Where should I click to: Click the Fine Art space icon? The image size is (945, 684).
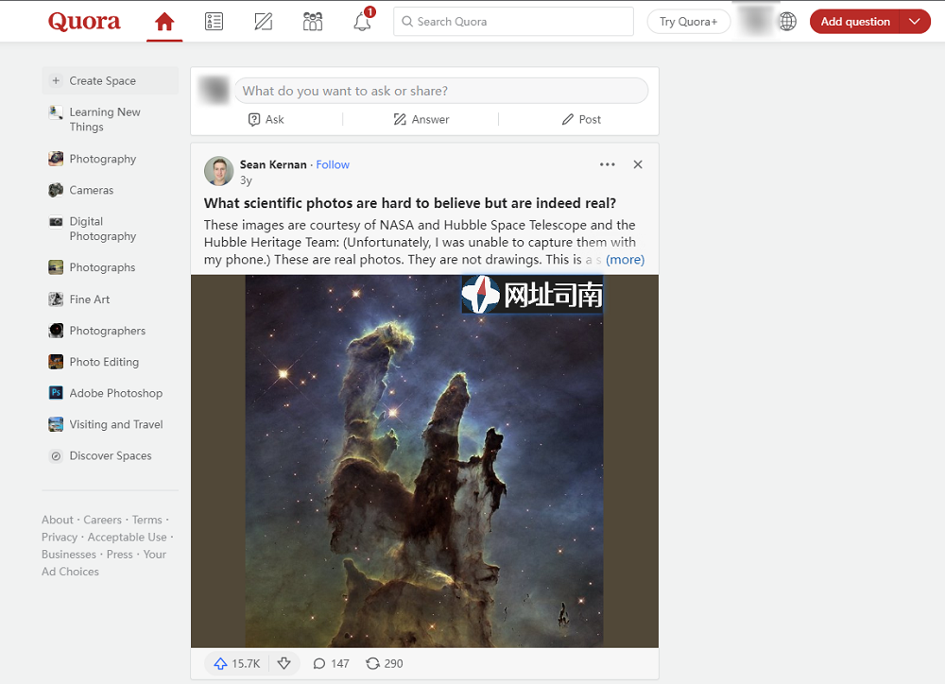pos(56,299)
